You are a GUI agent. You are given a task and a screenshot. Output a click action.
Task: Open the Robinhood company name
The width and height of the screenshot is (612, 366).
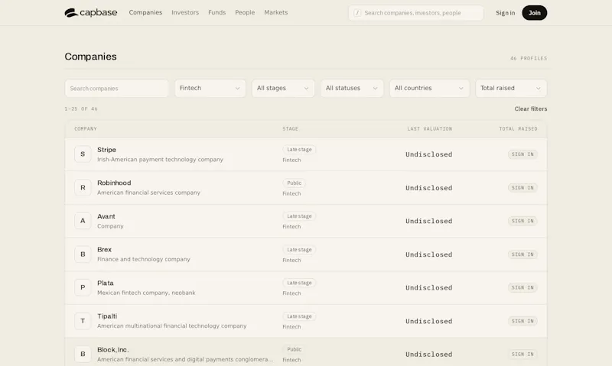(x=114, y=183)
